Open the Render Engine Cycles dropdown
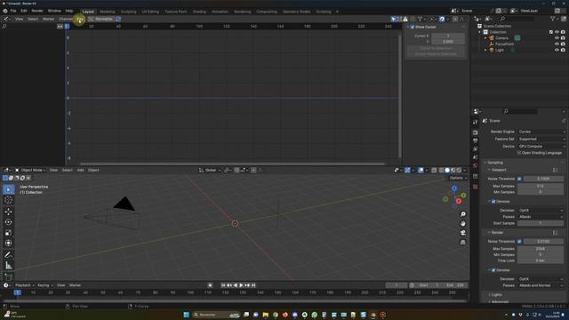Image resolution: width=569 pixels, height=320 pixels. click(541, 132)
